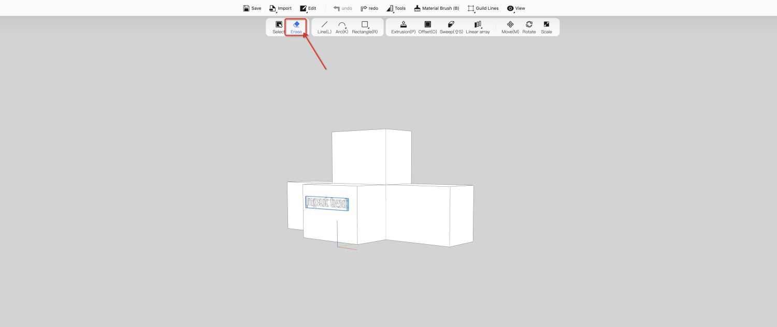Open the View menu

click(516, 8)
